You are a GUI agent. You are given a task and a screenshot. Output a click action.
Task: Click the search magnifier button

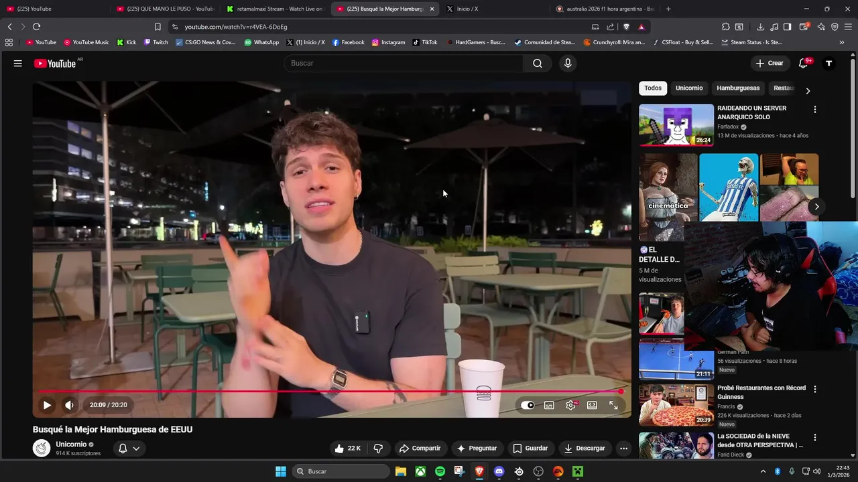[x=538, y=63]
